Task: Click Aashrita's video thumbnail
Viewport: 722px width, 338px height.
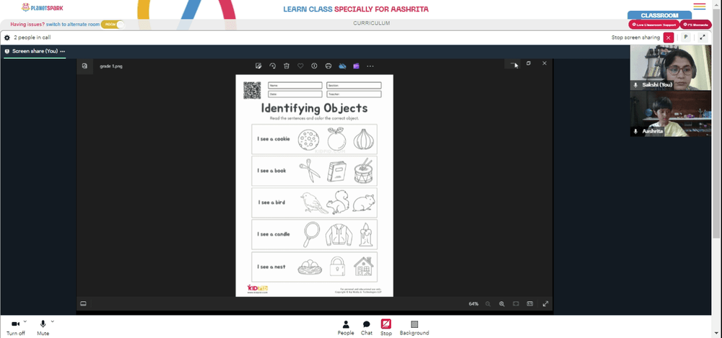Action: tap(671, 114)
